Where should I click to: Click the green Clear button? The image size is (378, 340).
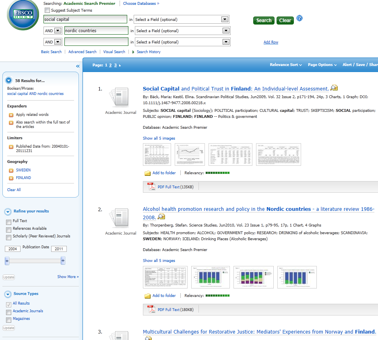click(x=285, y=21)
